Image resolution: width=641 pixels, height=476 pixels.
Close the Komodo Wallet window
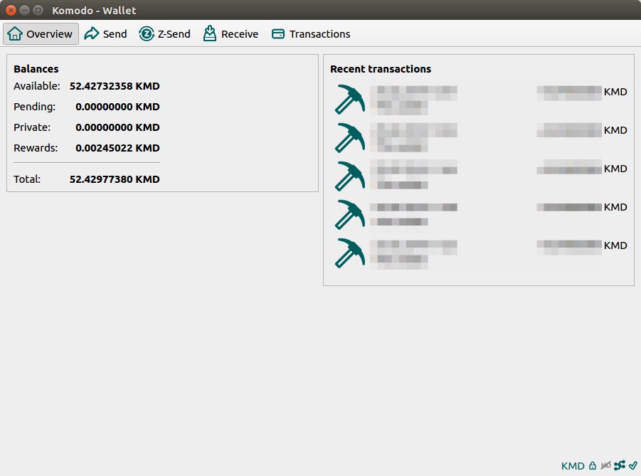(x=11, y=10)
